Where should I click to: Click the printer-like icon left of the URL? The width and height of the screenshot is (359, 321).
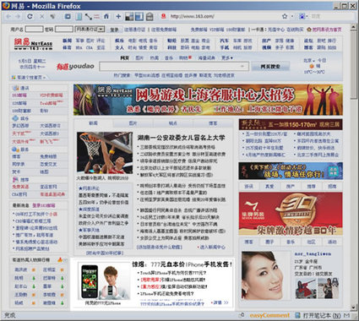click(150, 17)
